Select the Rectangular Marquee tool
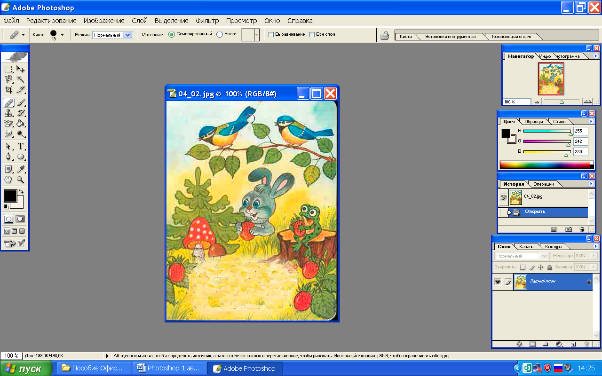 [8, 69]
